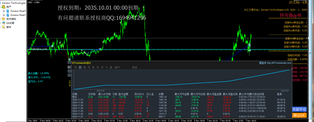Viewport: 314px width, 122px height.
Task: Open the 轨迹 track tab
Action: pos(135,67)
